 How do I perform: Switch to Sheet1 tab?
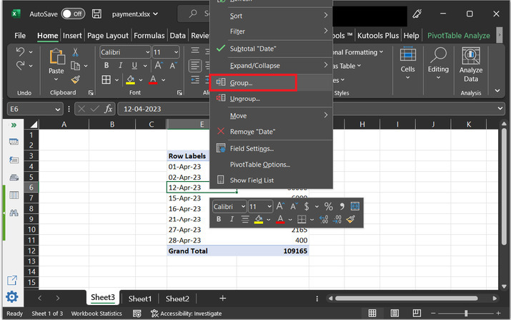140,299
